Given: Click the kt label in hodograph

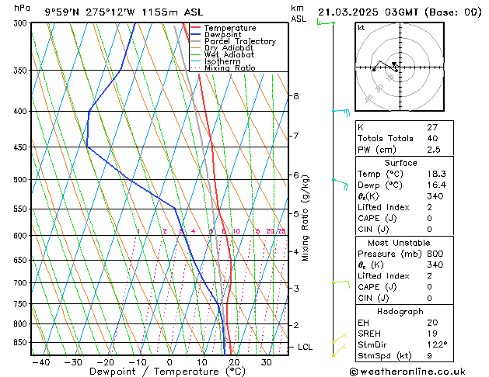Looking at the screenshot, I should [362, 28].
